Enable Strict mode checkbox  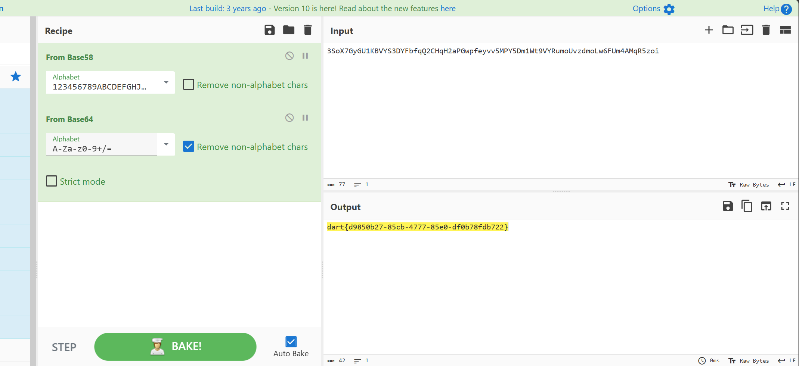(x=52, y=181)
